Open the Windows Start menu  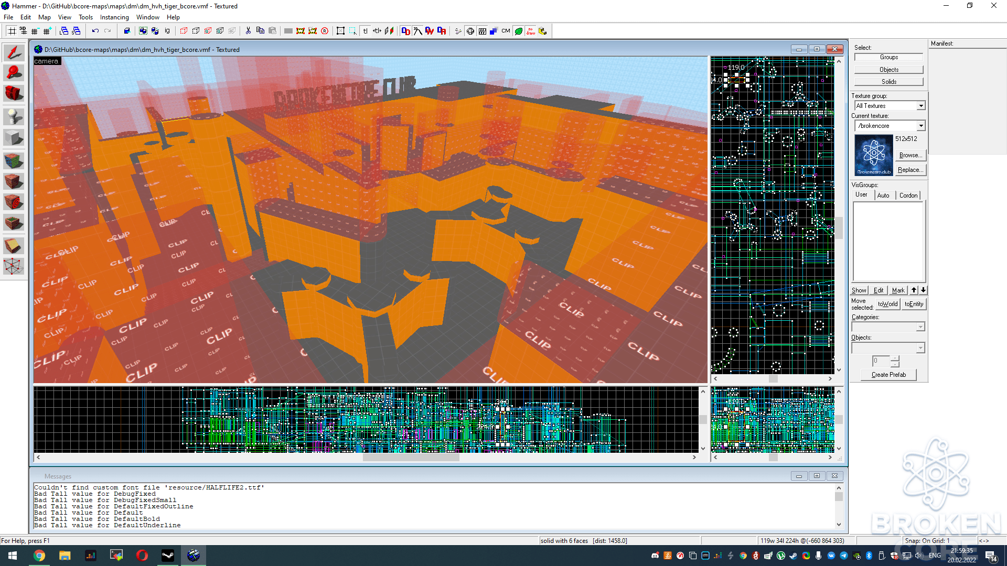13,556
